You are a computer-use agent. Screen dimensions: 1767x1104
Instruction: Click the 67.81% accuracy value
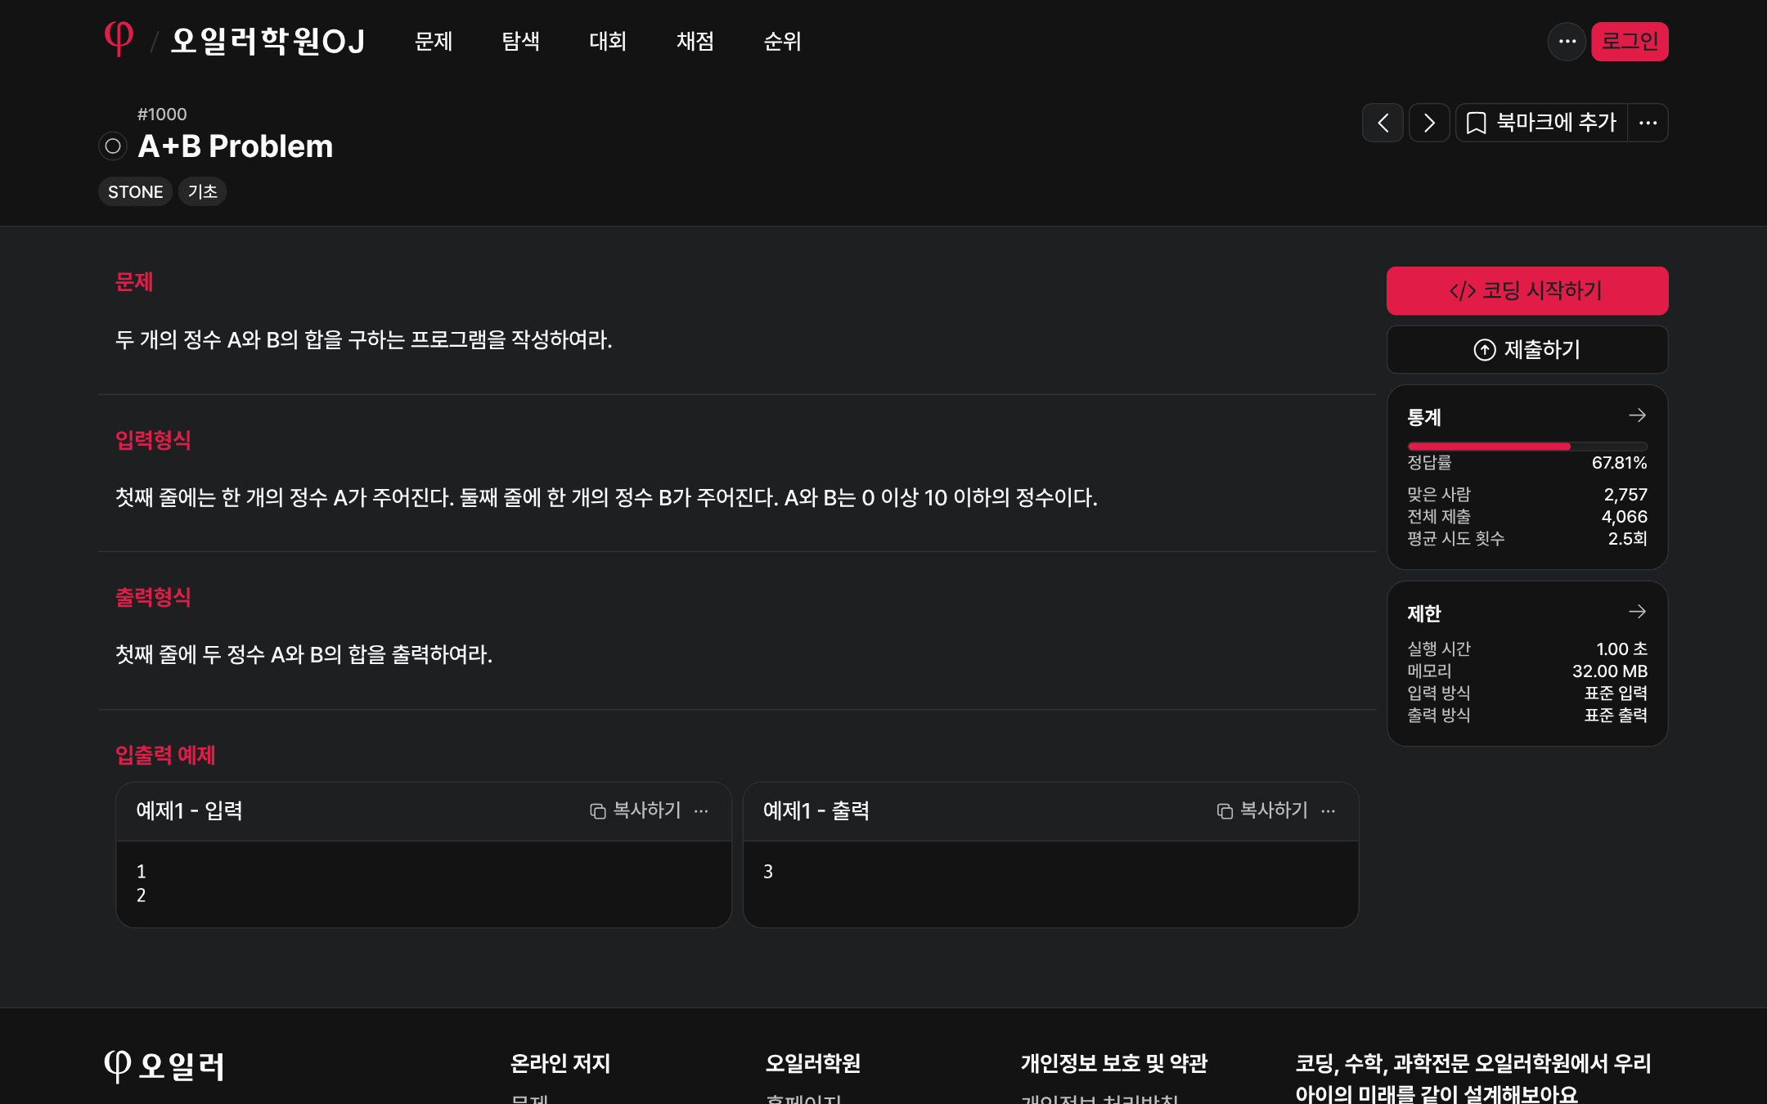coord(1619,463)
